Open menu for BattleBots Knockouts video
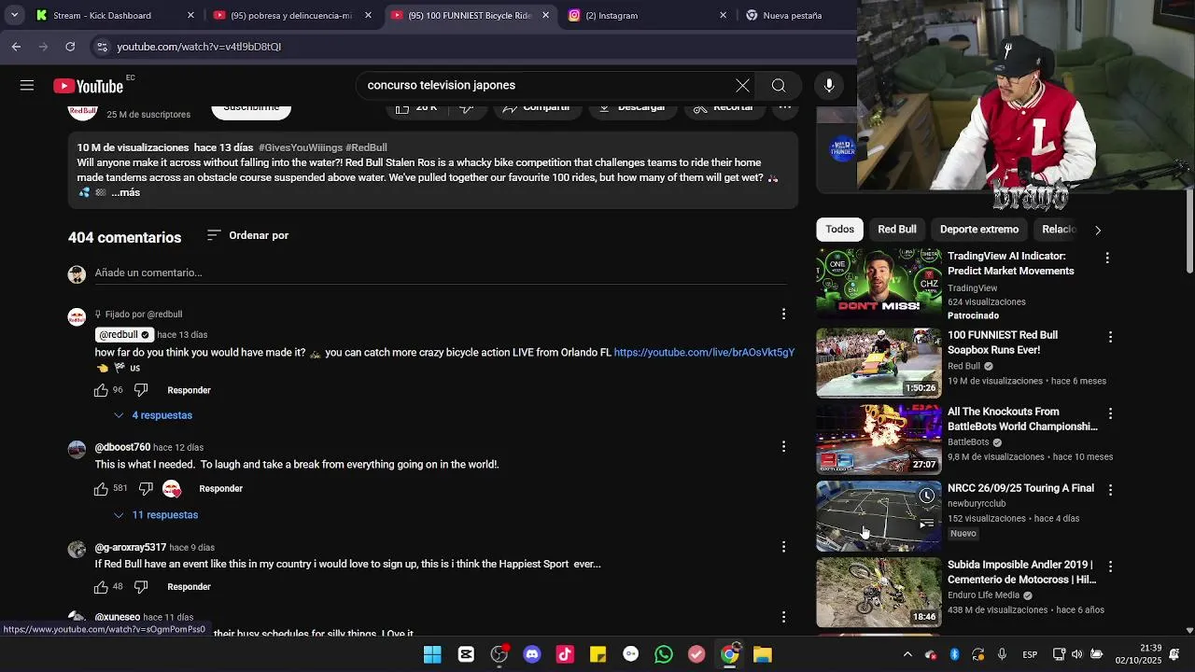The image size is (1195, 672). tap(1110, 413)
